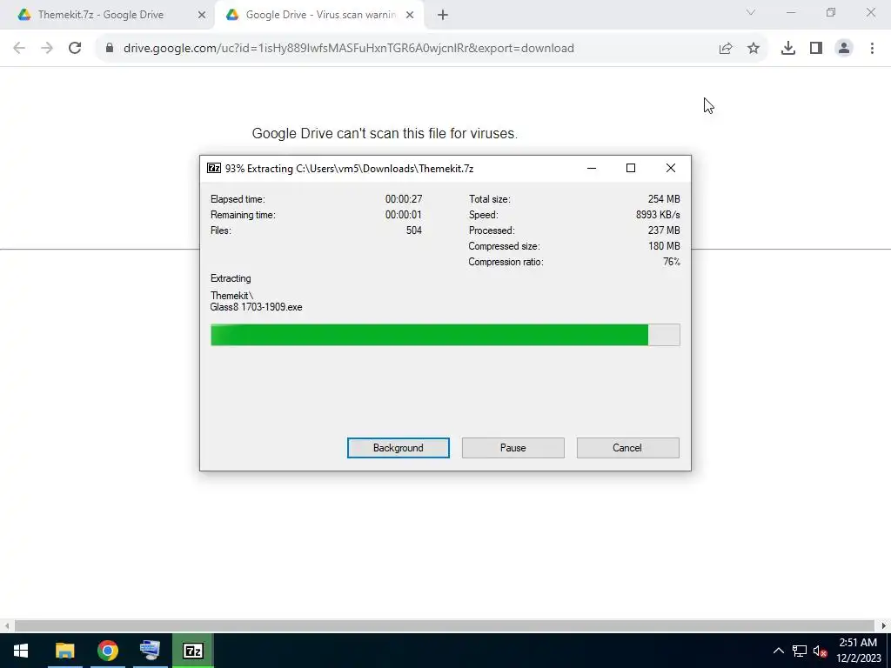This screenshot has width=891, height=668.
Task: Click scrollbar right arrow
Action: pos(884,625)
